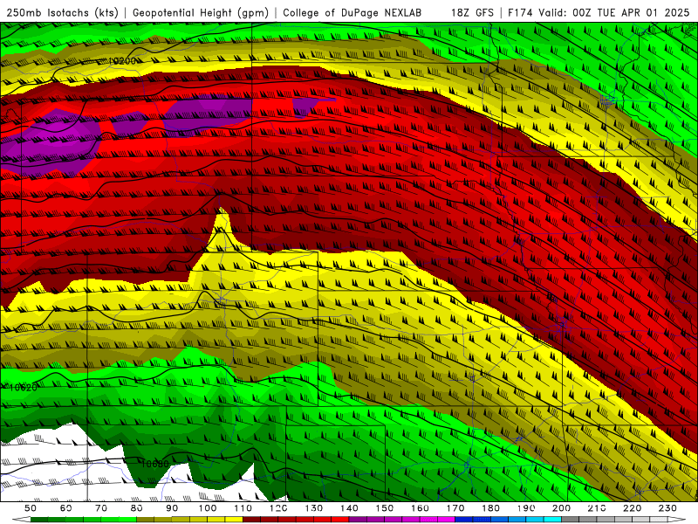The image size is (698, 524).
Task: Click the 140 value on the color scale
Action: pyautogui.click(x=349, y=508)
